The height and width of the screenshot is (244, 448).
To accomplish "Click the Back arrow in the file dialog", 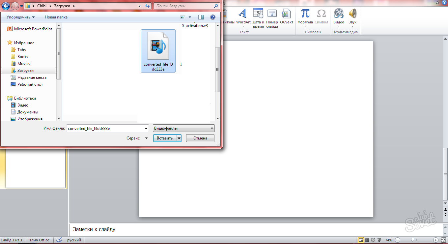I will pyautogui.click(x=6, y=6).
